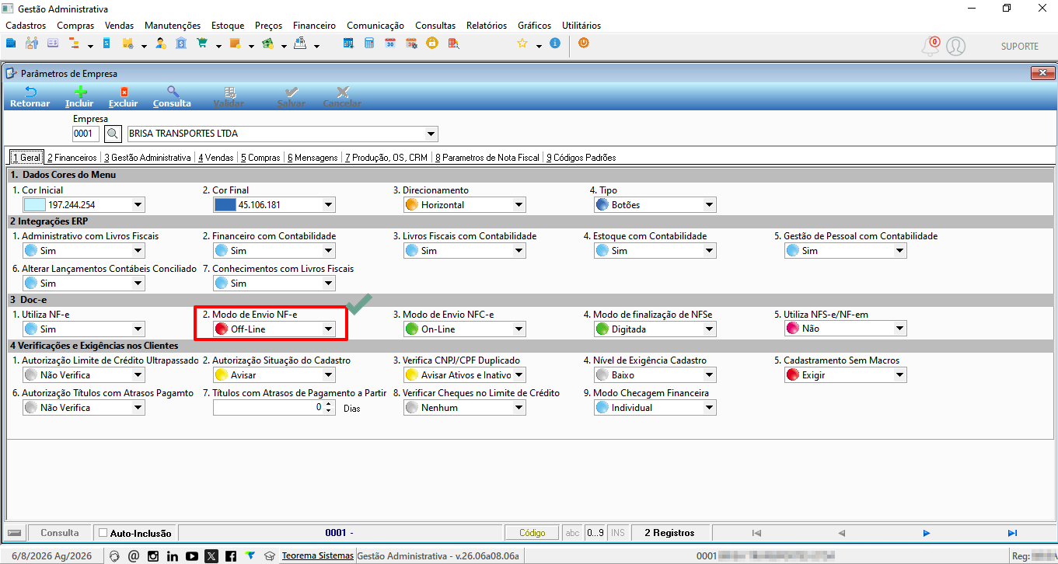Open the Autorização Situação do Cadastro dropdown
The image size is (1058, 564).
[x=329, y=375]
